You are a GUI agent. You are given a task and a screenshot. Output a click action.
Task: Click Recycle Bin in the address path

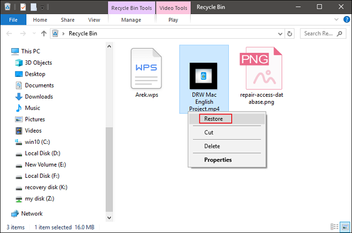coord(83,33)
